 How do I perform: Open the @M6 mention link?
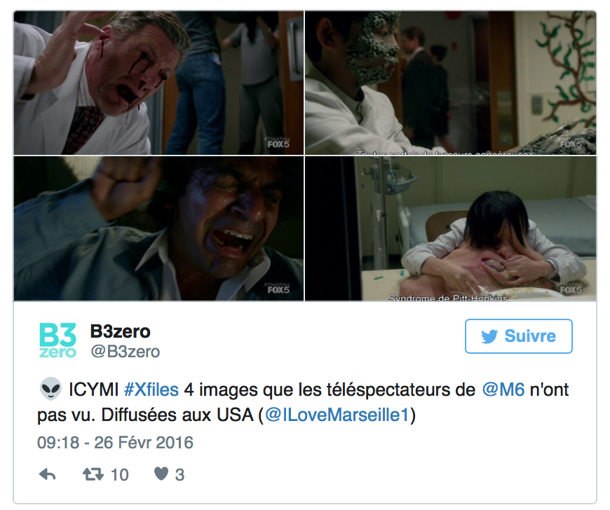(503, 390)
